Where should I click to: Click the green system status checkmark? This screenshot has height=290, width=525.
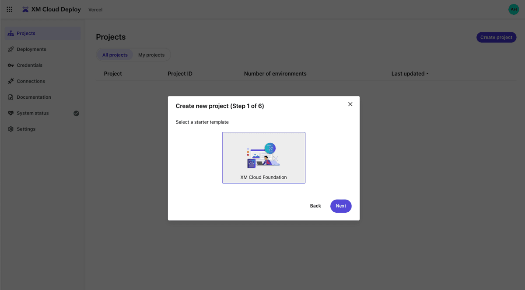coord(76,114)
